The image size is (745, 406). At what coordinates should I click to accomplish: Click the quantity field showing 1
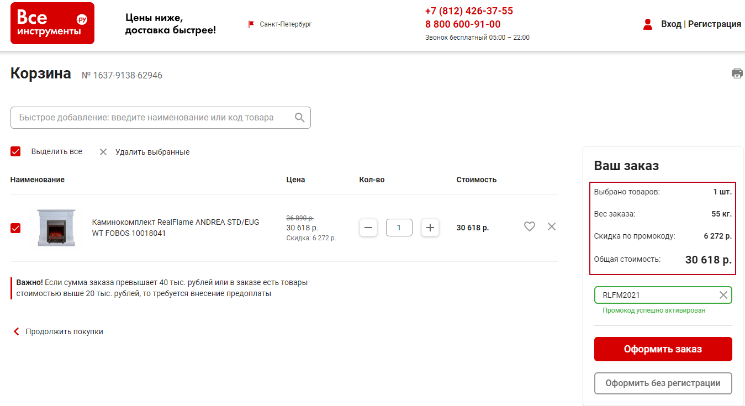[399, 228]
